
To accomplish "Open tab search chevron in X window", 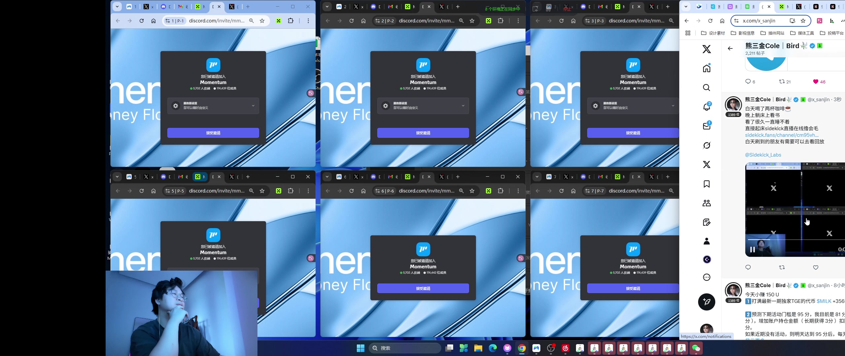I will click(686, 7).
